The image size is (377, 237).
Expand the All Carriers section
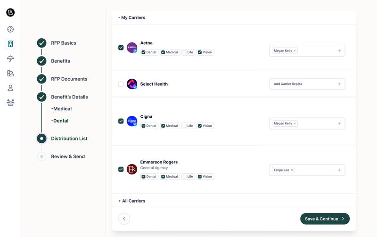(132, 201)
